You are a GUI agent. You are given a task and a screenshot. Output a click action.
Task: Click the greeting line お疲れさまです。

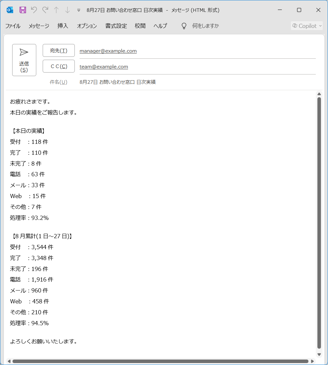(x=30, y=102)
